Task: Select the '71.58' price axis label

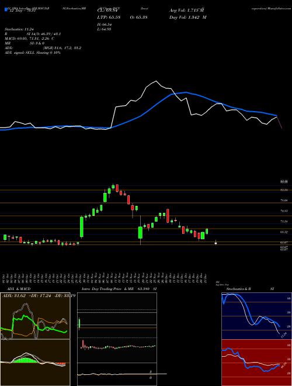Action: tap(284, 222)
